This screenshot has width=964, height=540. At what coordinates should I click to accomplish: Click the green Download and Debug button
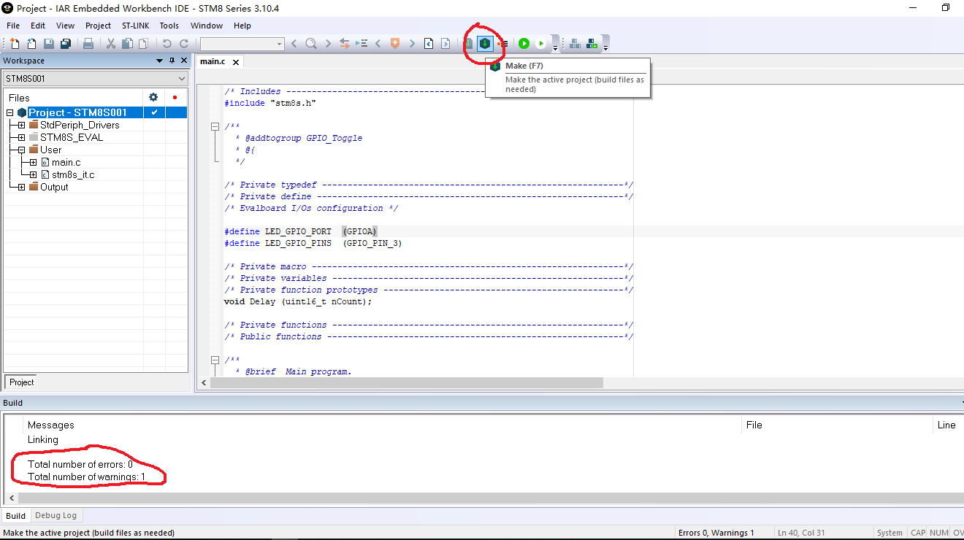(524, 44)
